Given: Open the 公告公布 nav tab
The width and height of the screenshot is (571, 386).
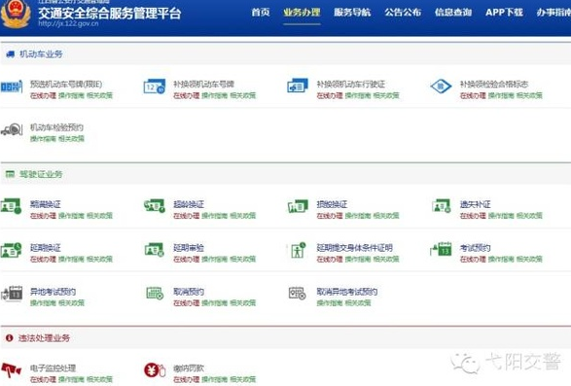Looking at the screenshot, I should click(x=403, y=13).
